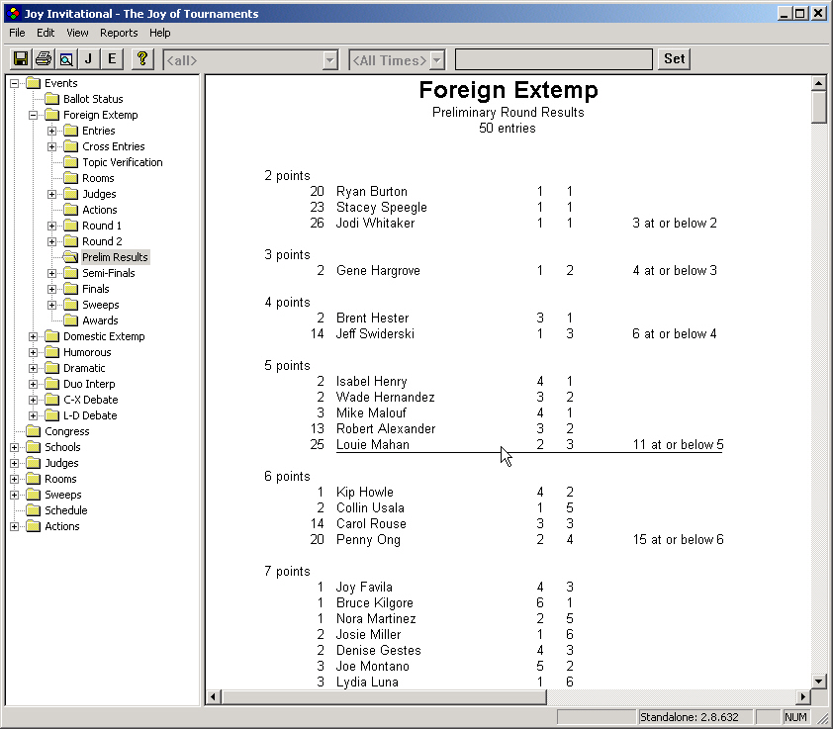Open the <all> dropdown list
Image resolution: width=833 pixels, height=729 pixels.
pyautogui.click(x=329, y=60)
